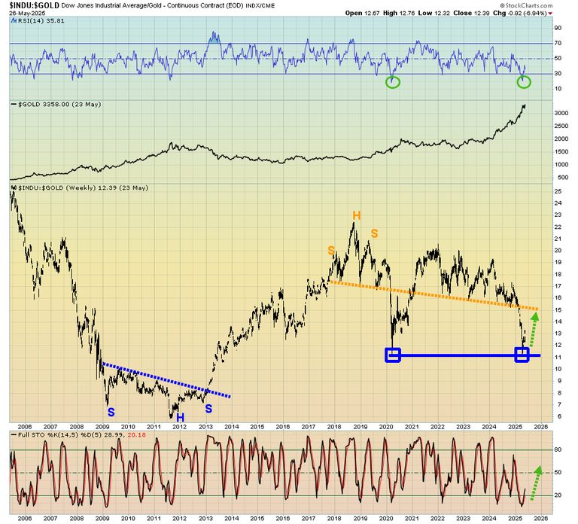Click the blue S label near 2013

coord(208,408)
